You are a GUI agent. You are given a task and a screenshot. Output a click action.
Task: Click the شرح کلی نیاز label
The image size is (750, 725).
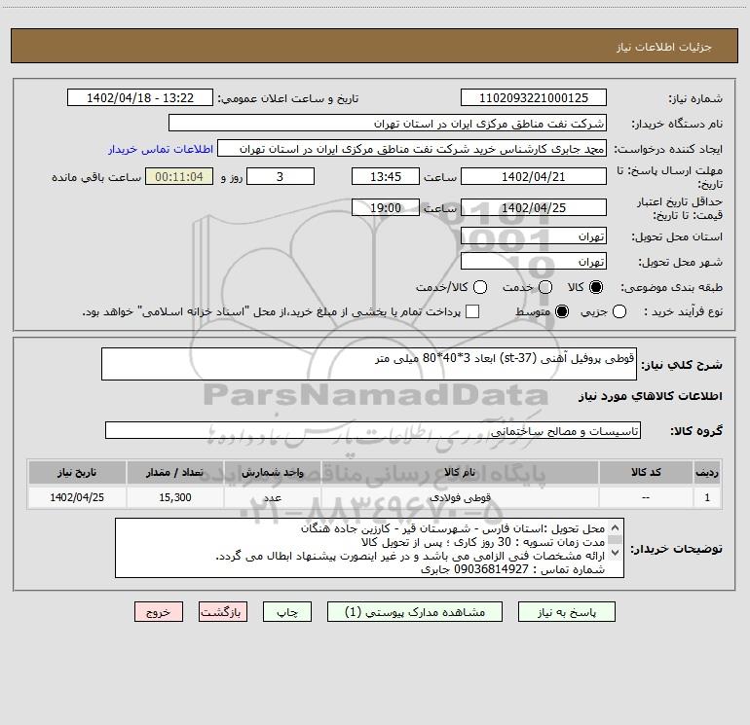pos(682,365)
